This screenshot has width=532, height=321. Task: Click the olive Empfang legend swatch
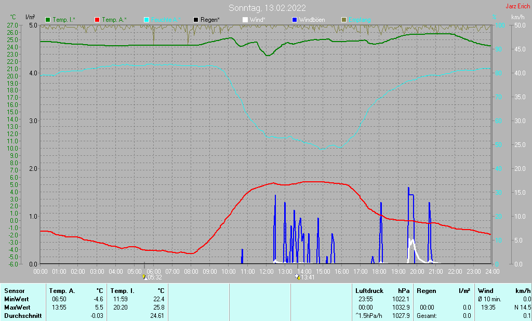344,20
